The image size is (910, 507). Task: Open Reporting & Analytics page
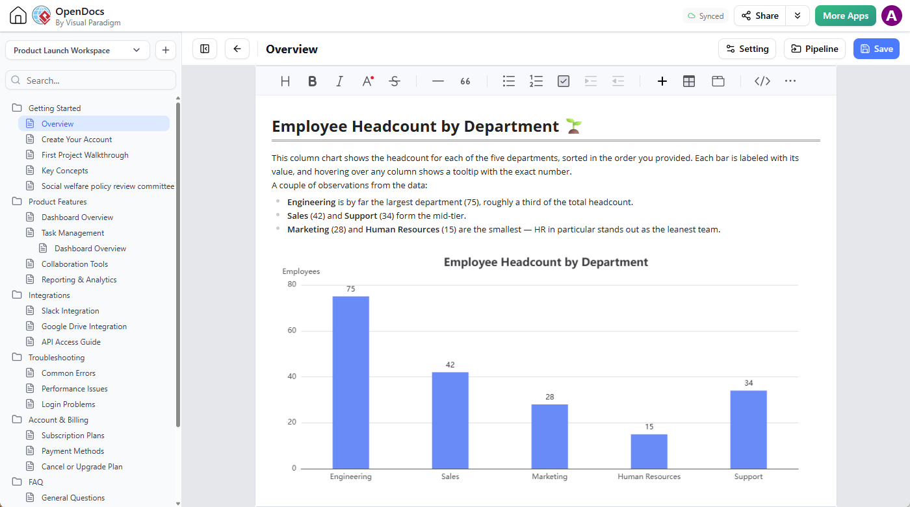79,280
